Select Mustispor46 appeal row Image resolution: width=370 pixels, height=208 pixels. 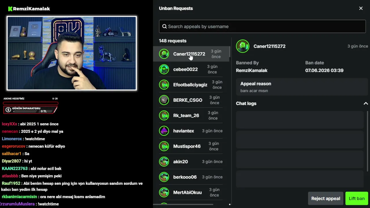[191, 146]
